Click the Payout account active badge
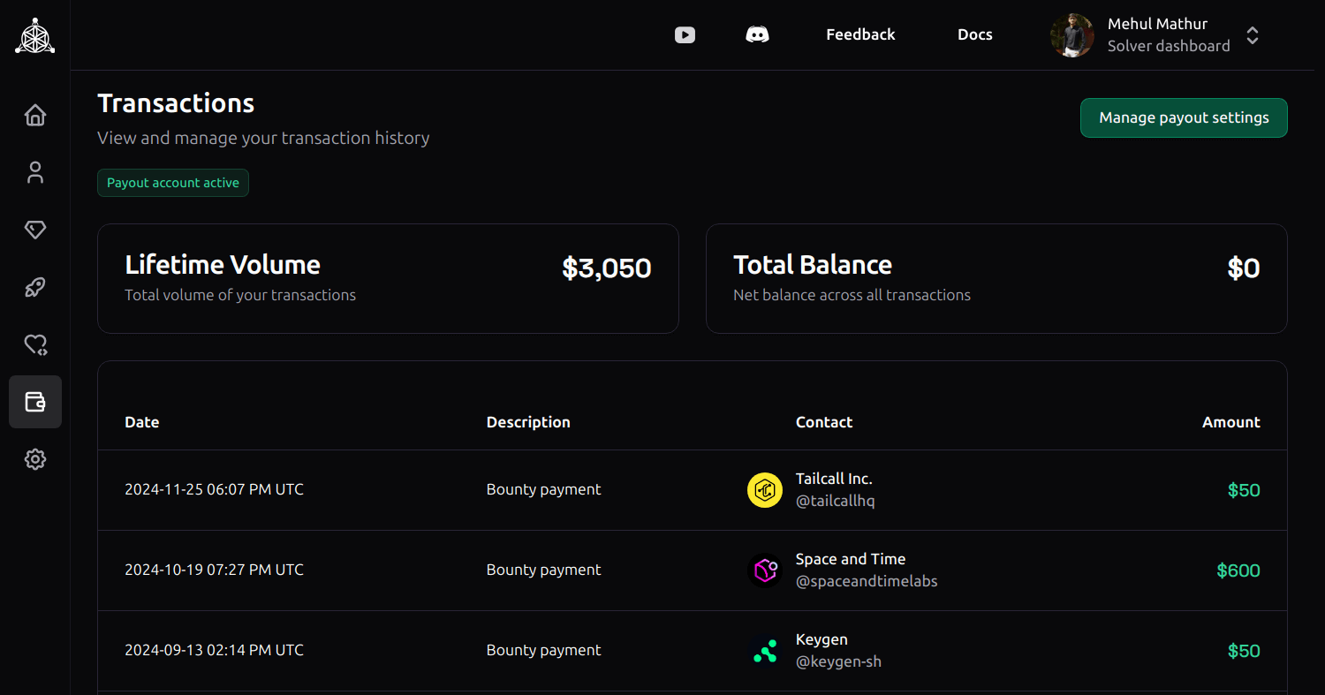1325x695 pixels. [x=173, y=183]
